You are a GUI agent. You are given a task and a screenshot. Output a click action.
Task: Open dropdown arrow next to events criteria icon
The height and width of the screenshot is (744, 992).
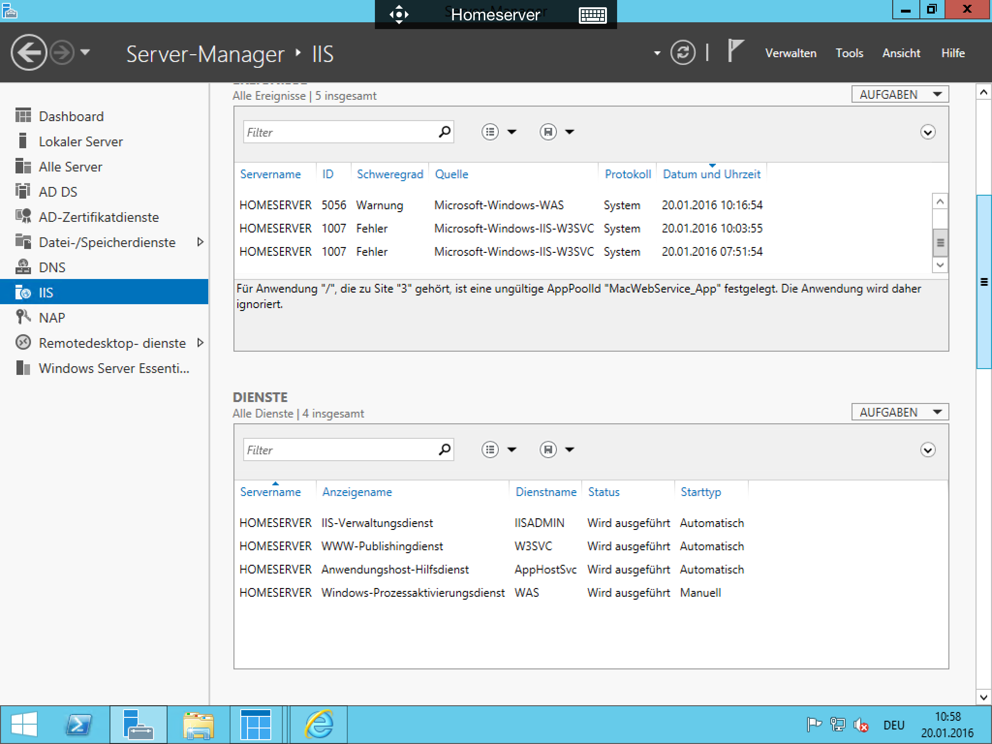[x=511, y=132]
